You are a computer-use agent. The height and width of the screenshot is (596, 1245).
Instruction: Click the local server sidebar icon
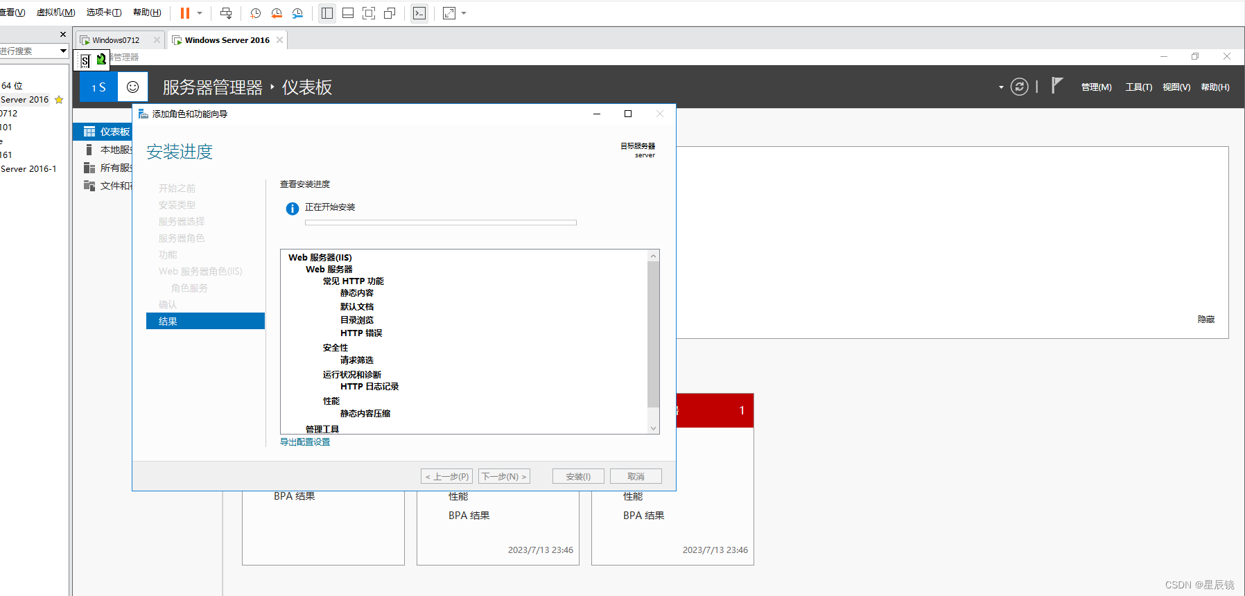coord(89,150)
